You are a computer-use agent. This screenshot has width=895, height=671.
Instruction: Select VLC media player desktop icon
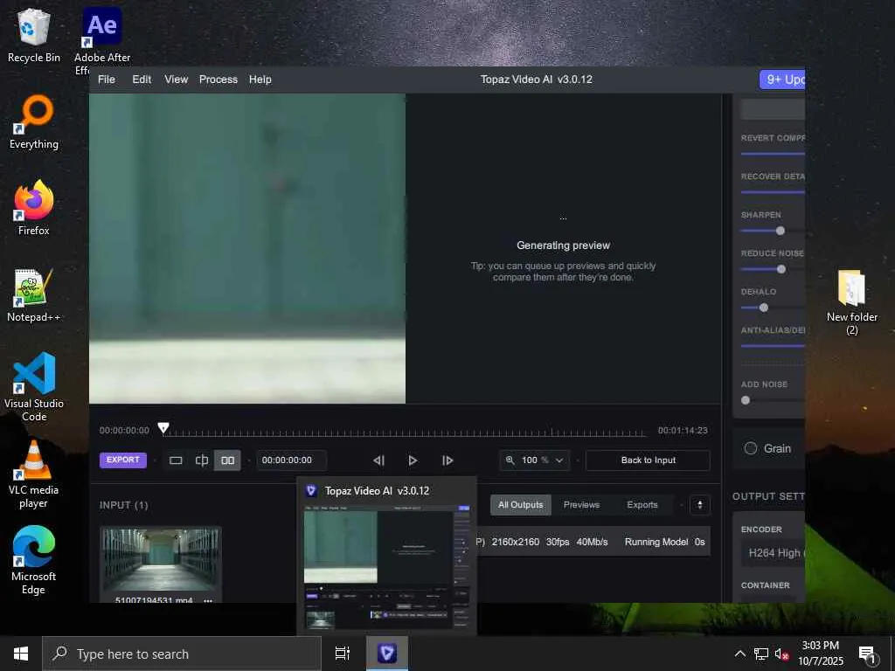pyautogui.click(x=34, y=474)
